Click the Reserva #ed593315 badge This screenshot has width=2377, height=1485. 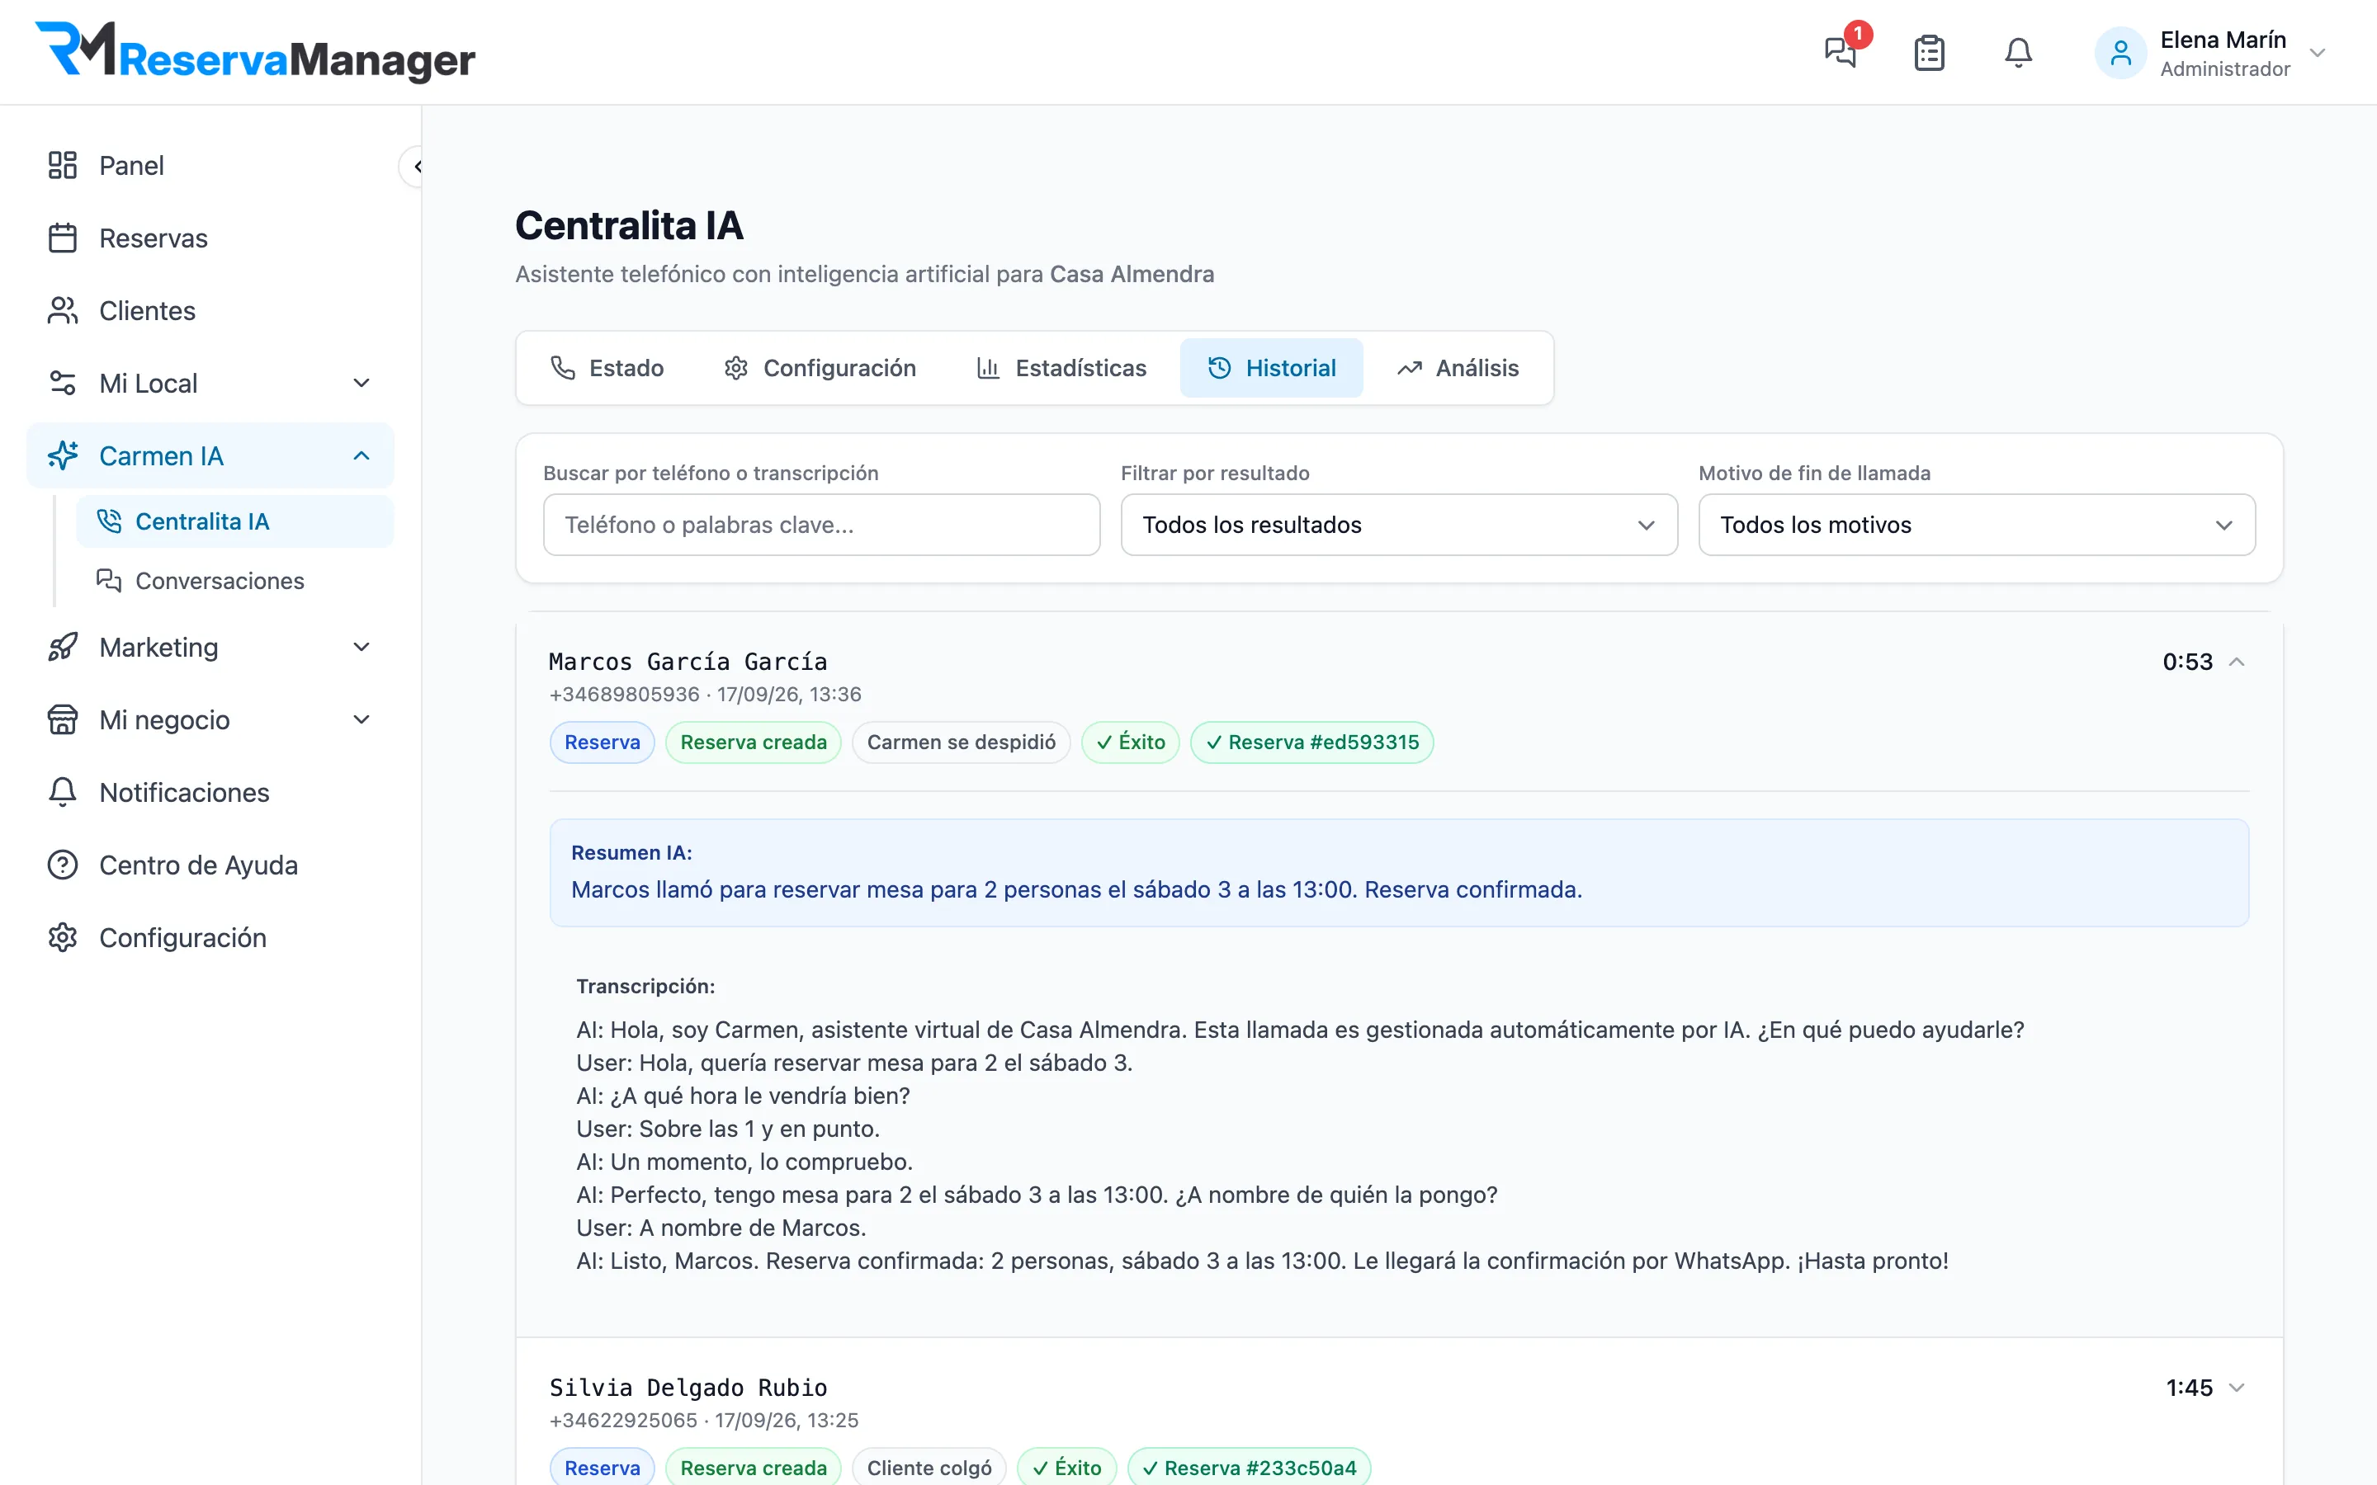pyautogui.click(x=1312, y=742)
